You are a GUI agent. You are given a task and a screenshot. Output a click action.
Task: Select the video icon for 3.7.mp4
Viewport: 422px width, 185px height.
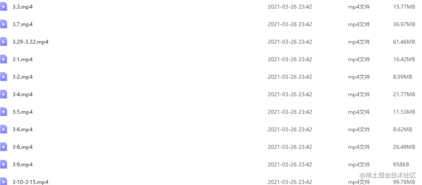(4, 24)
